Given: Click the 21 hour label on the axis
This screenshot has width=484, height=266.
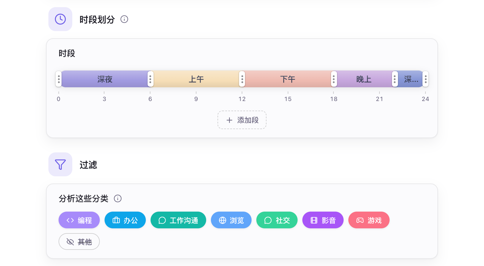Looking at the screenshot, I should coord(379,99).
